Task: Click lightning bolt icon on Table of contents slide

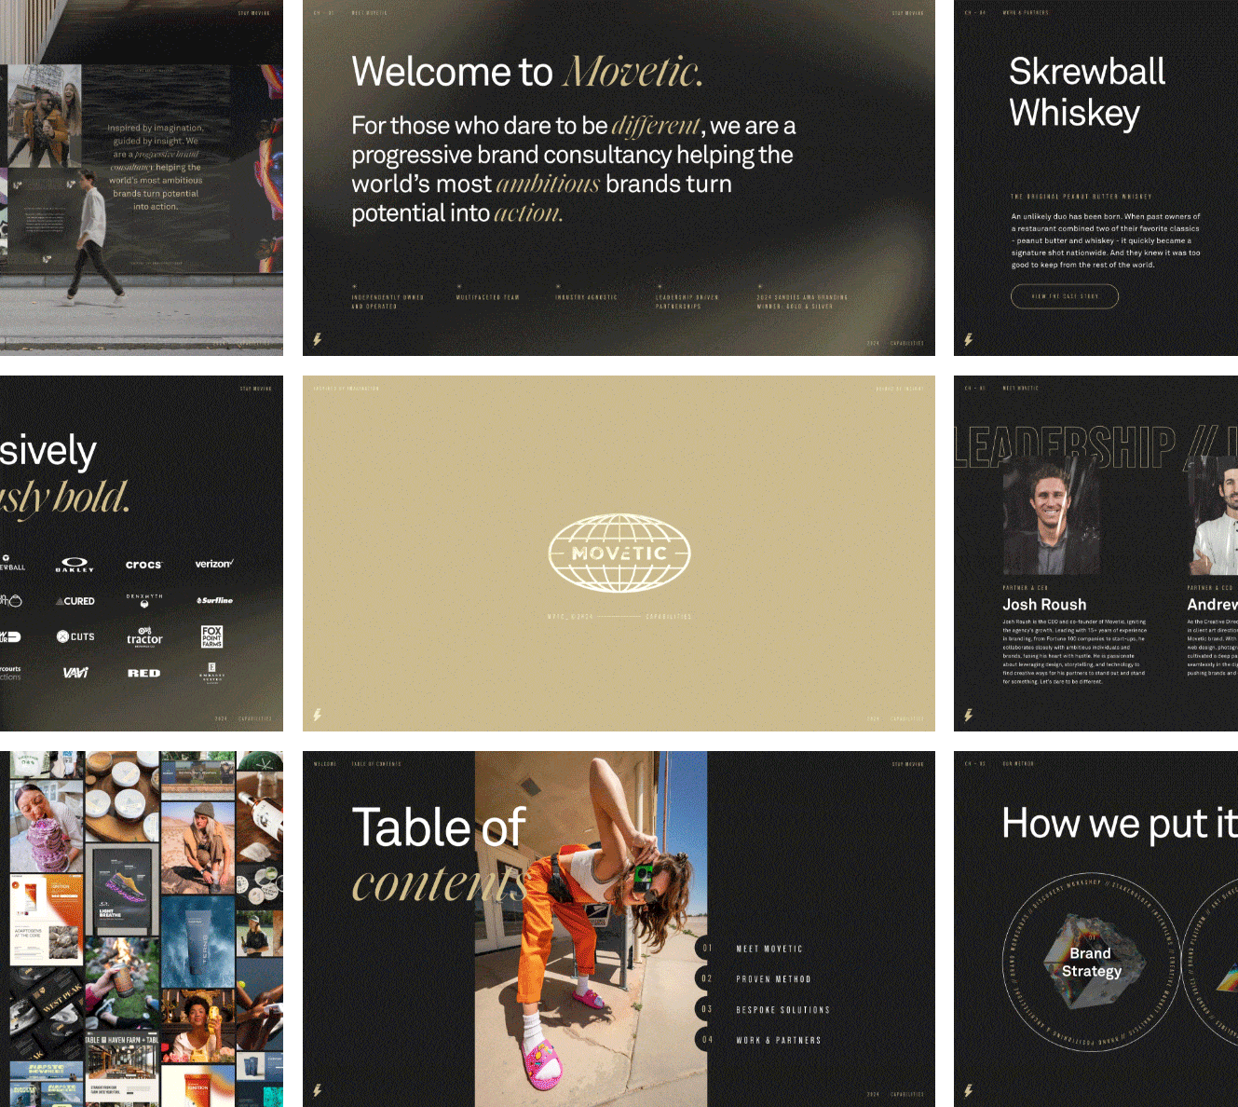Action: click(318, 1090)
